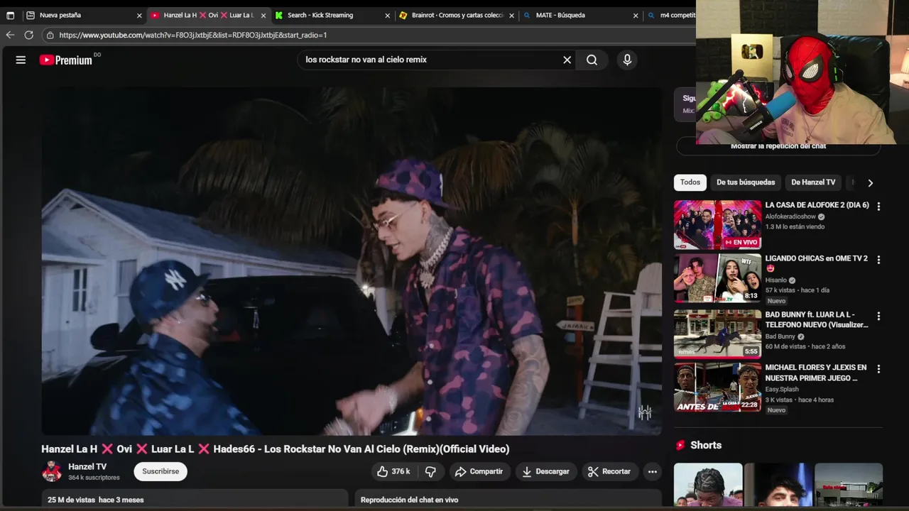The image size is (909, 511).
Task: Open options for BAD BUNNY TELEFONO NUEVO video
Action: click(x=878, y=316)
